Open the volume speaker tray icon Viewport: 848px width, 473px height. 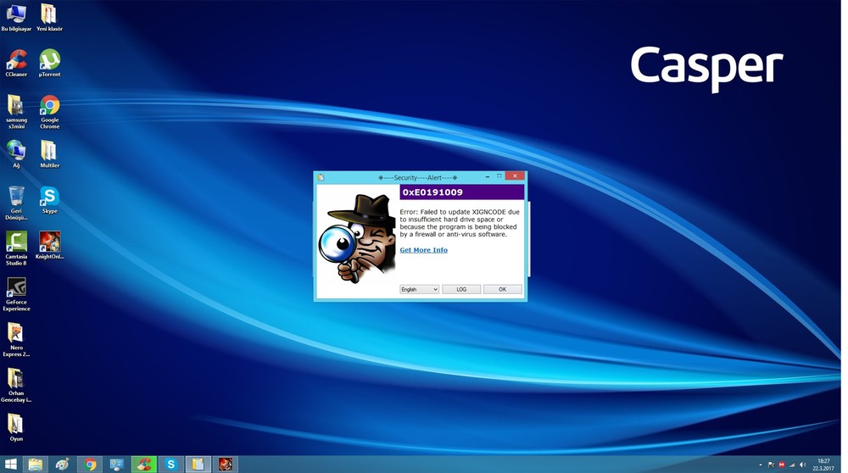click(x=803, y=465)
